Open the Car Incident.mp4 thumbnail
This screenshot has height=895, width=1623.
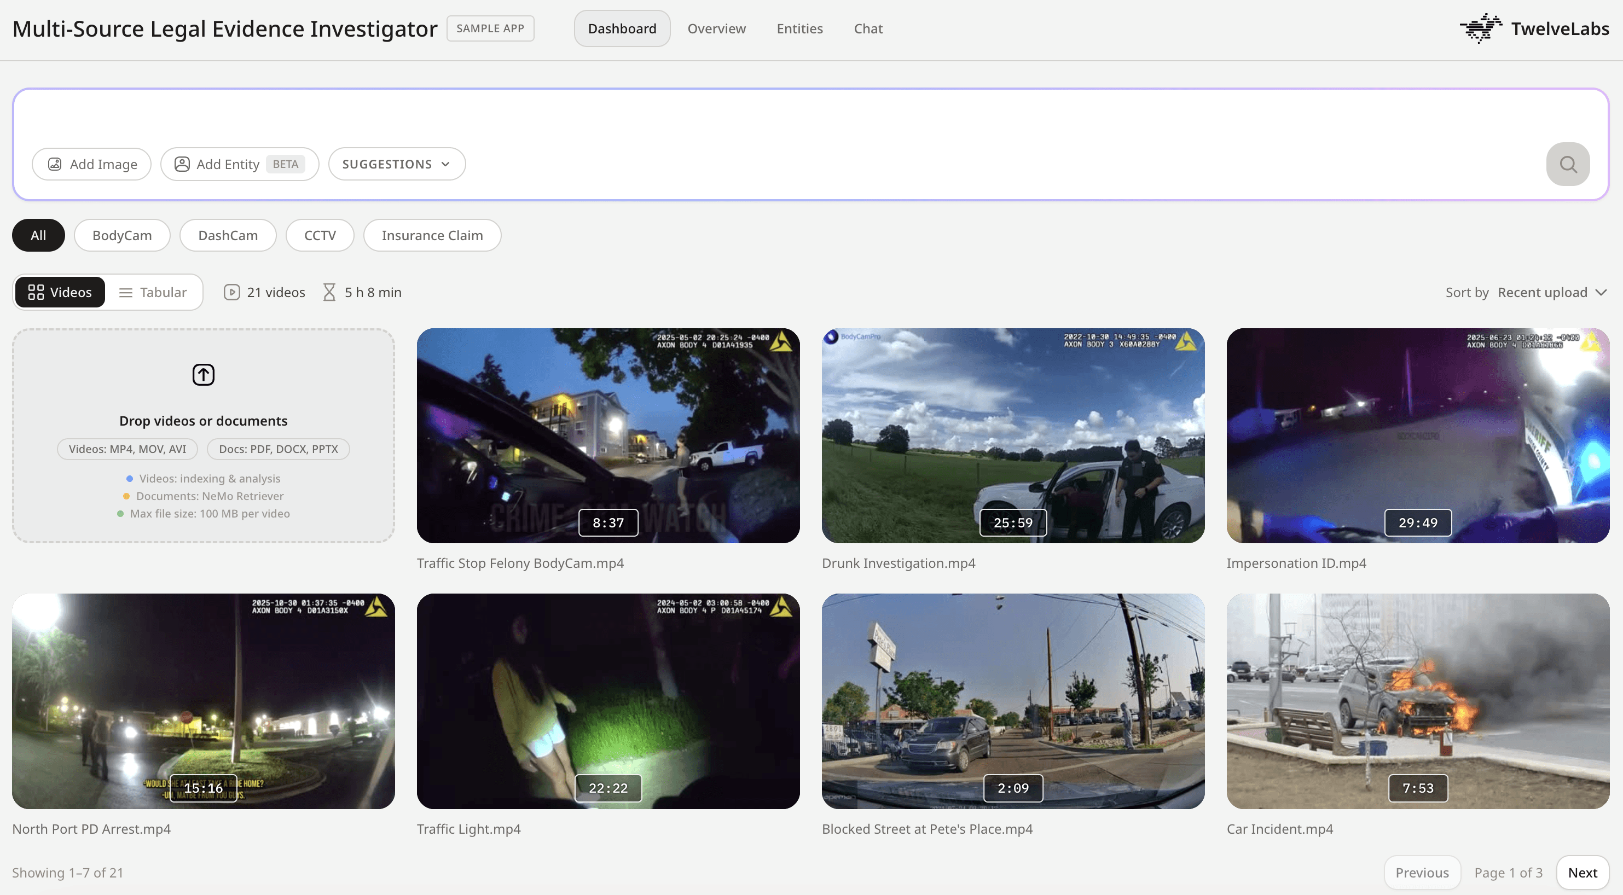click(x=1418, y=700)
